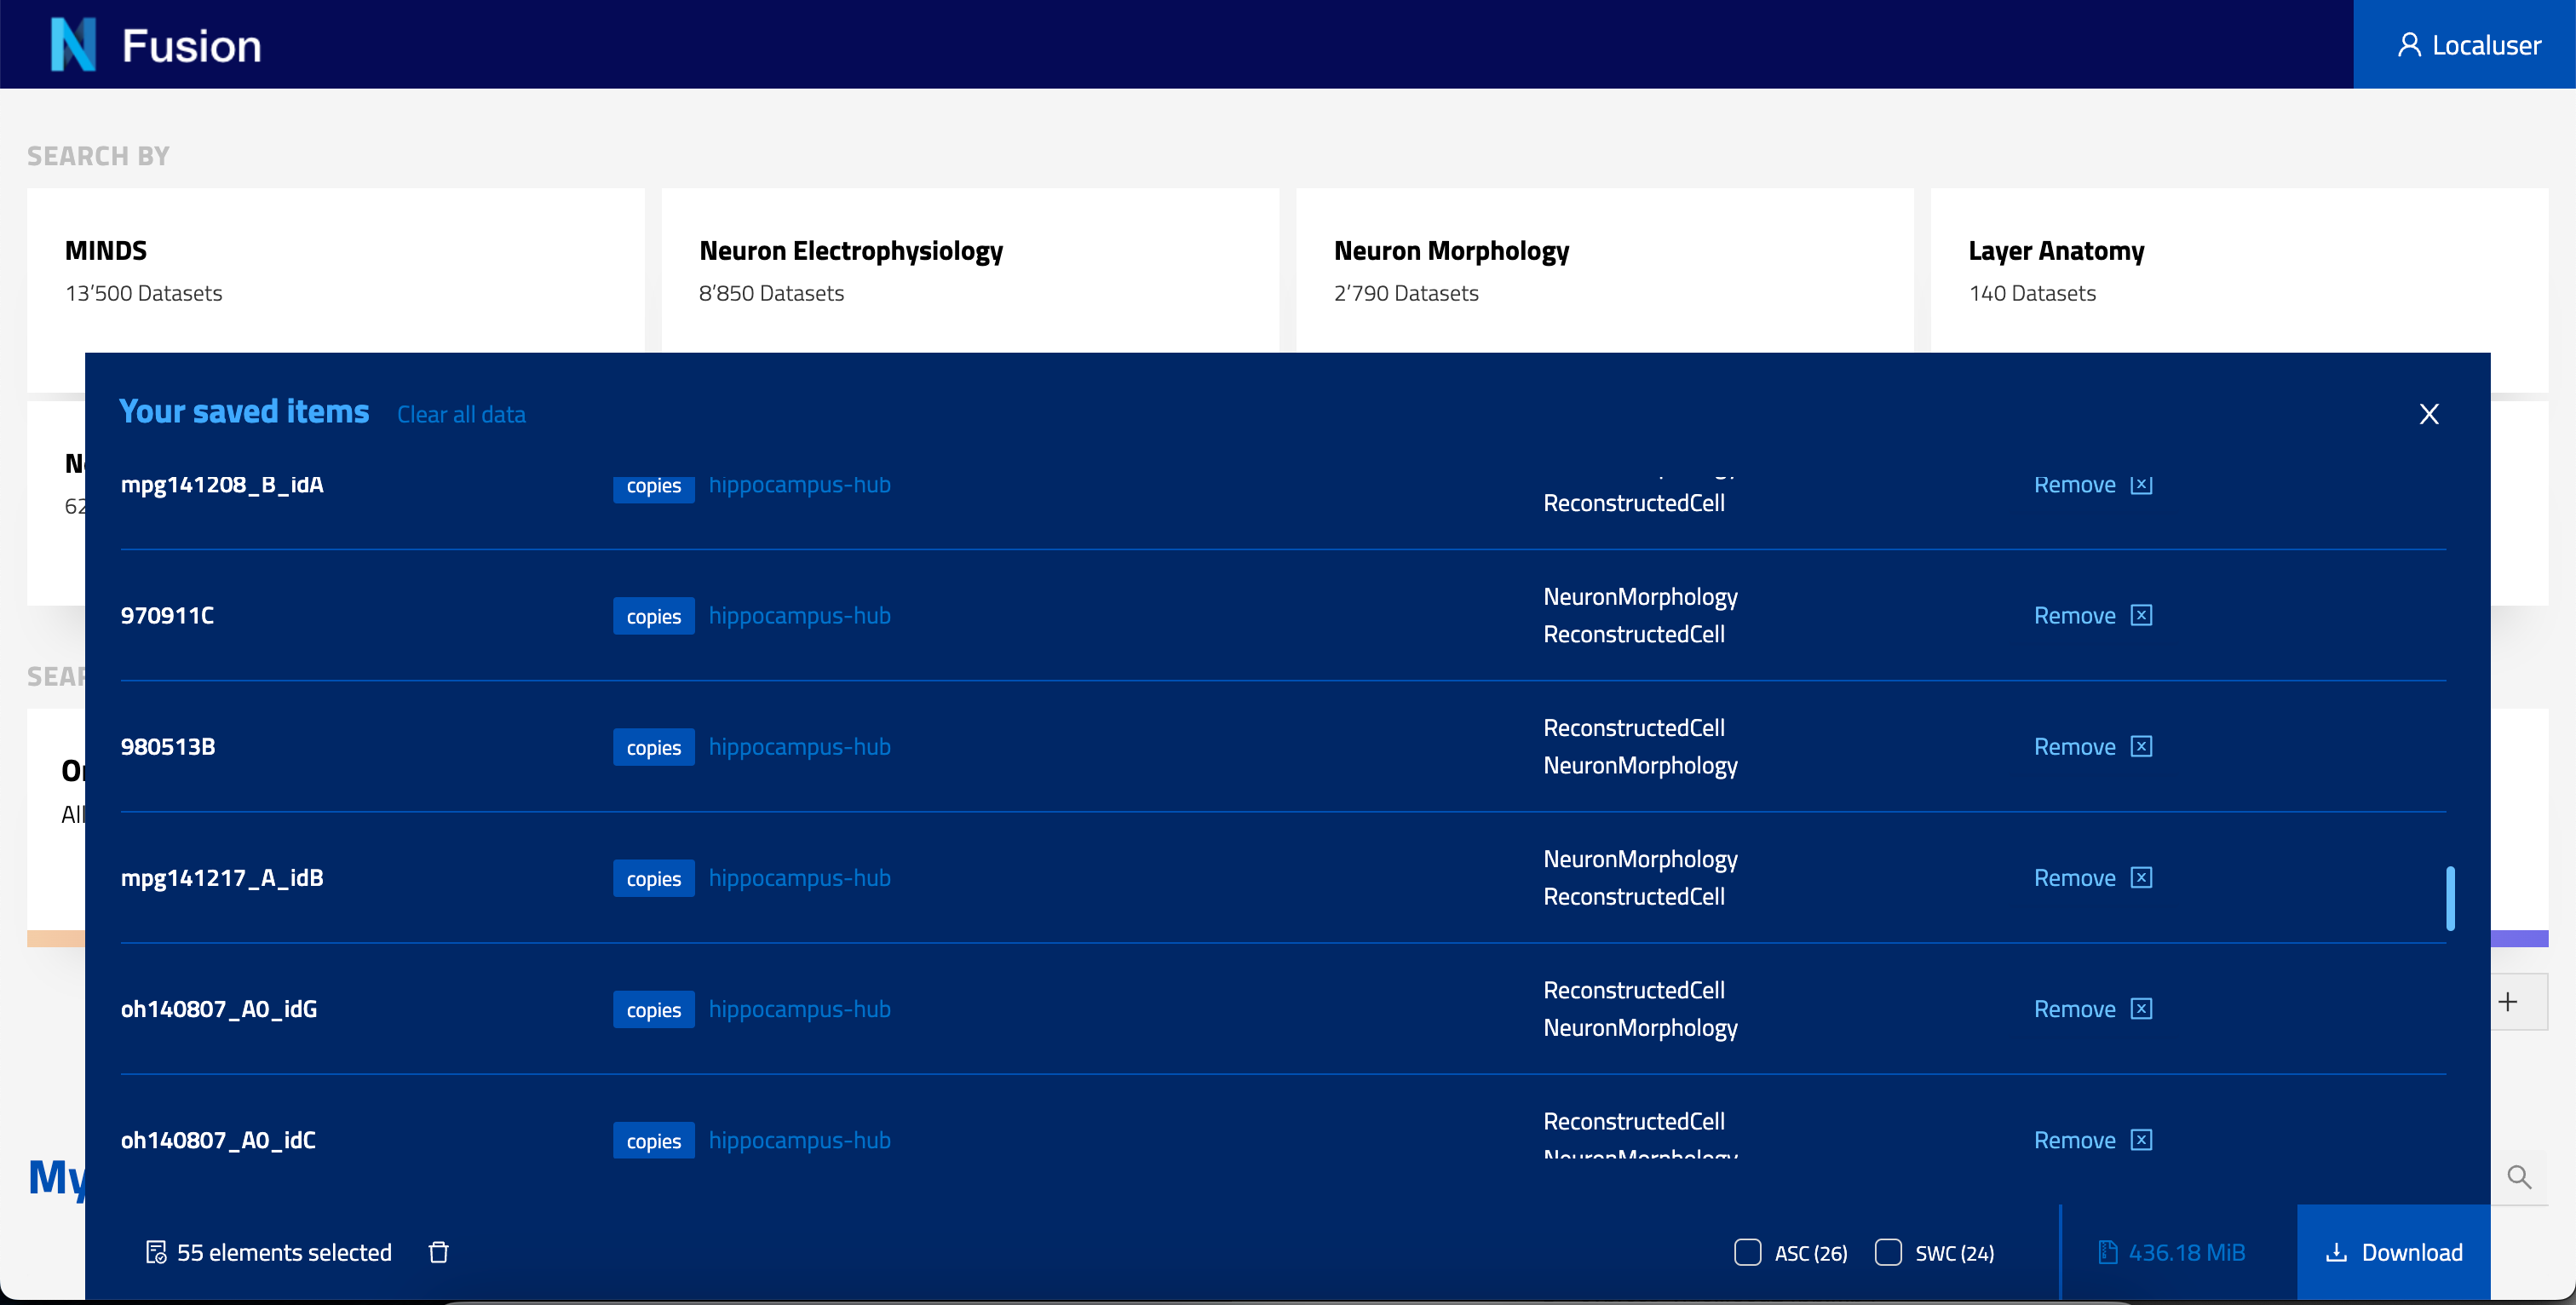The height and width of the screenshot is (1305, 2576).
Task: Click copies badge for 980513B
Action: coord(654,747)
